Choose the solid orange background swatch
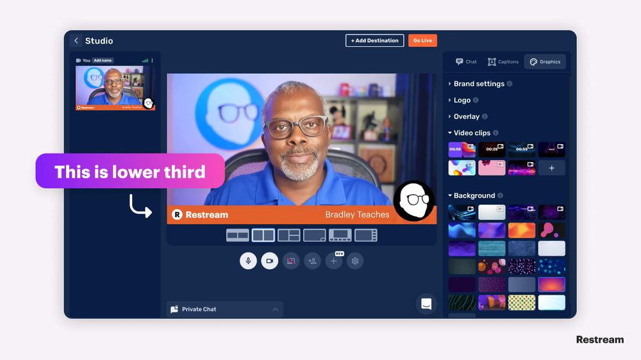The image size is (641, 360). pos(522,231)
